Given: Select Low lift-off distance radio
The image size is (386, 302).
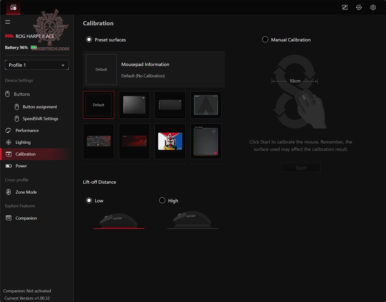Looking at the screenshot, I should (x=89, y=200).
